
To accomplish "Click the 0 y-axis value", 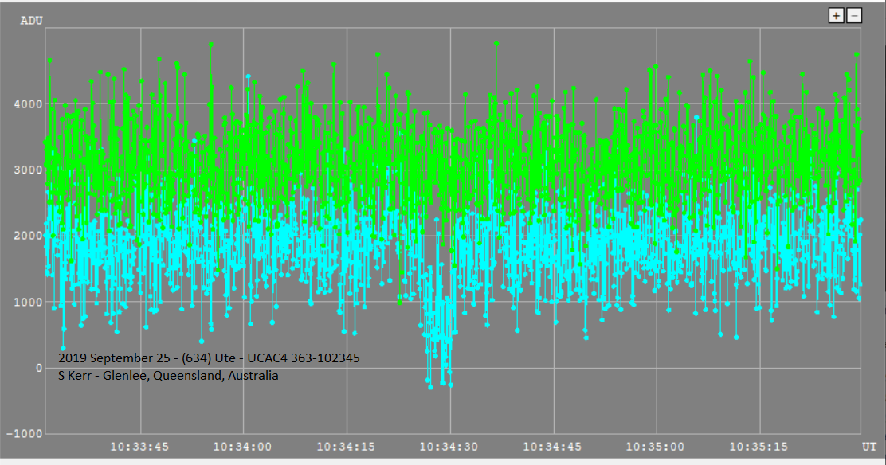I will point(39,369).
